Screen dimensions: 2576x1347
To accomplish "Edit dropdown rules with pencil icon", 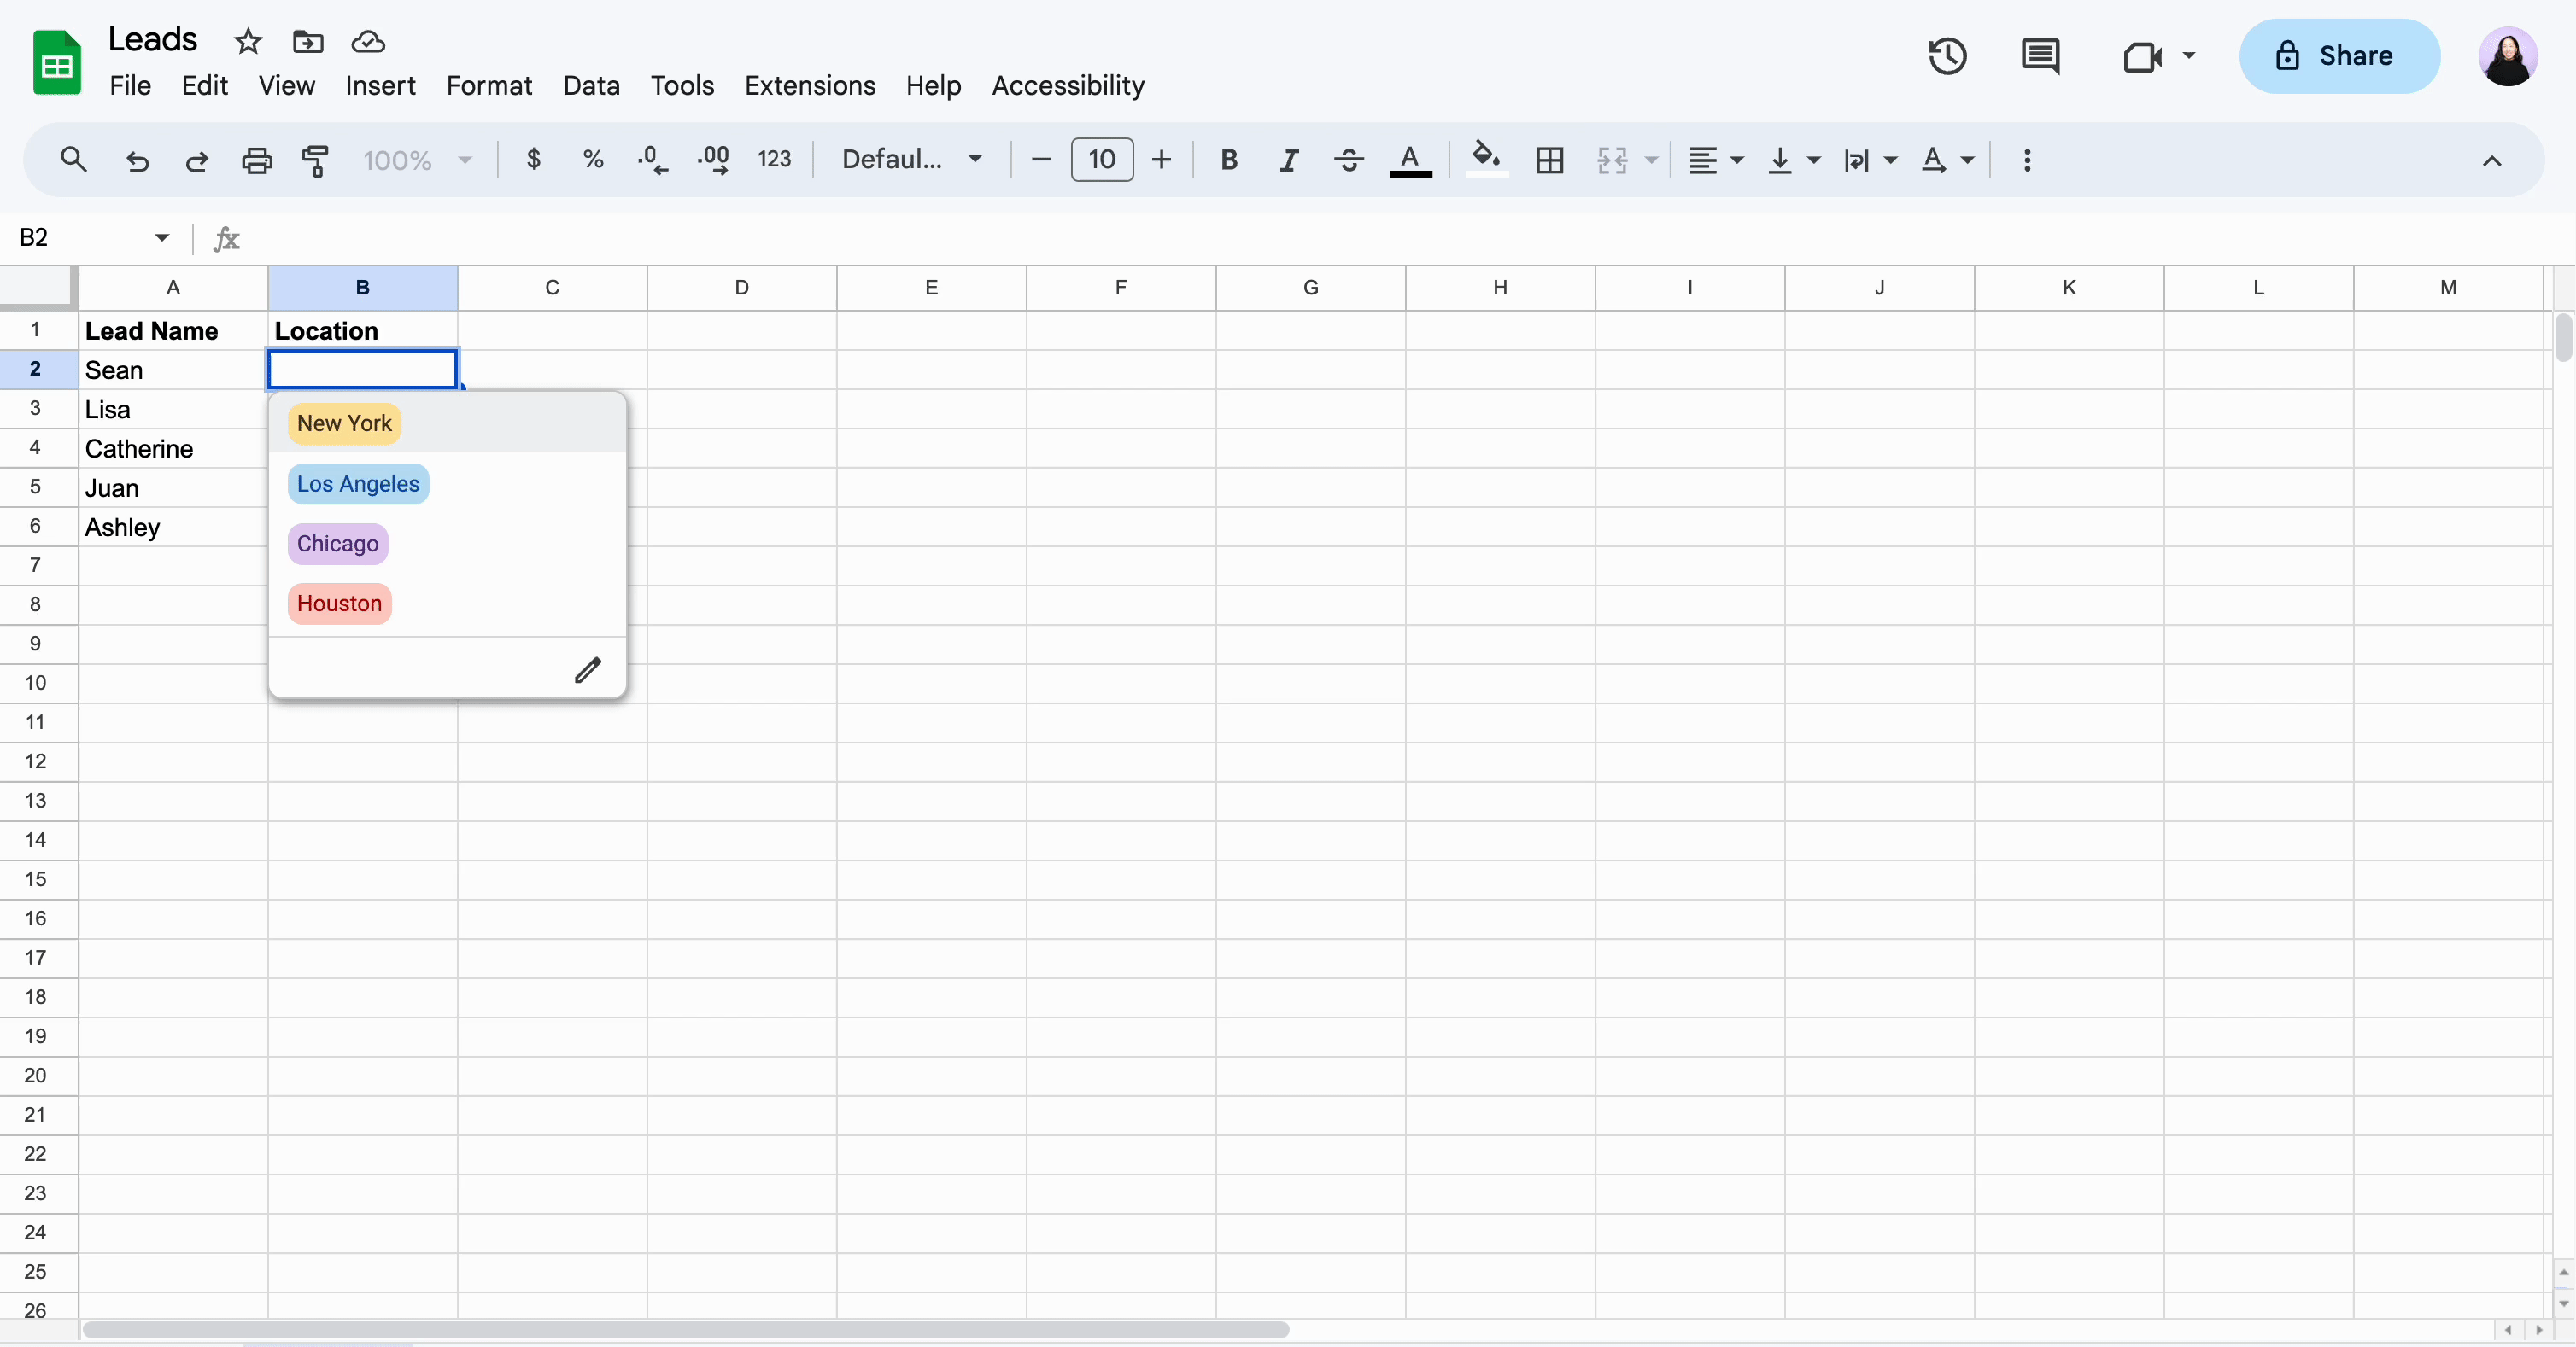I will [x=588, y=669].
